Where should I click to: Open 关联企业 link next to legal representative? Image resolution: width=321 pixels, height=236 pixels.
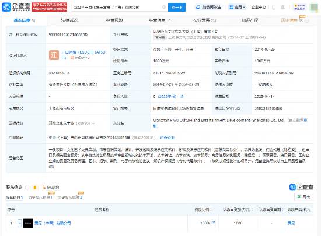coord(81,58)
